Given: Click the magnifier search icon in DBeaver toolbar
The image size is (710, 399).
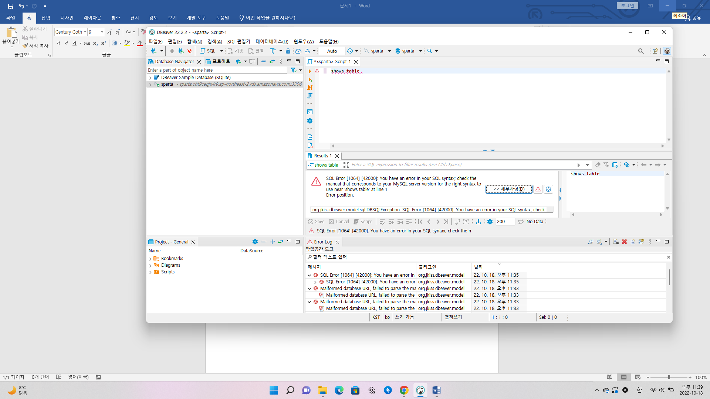Looking at the screenshot, I should (x=430, y=51).
